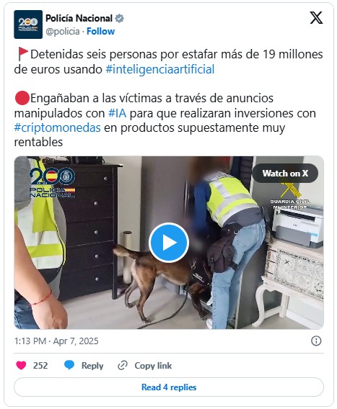This screenshot has width=337, height=409.
Task: Click the blue verified badge
Action: coord(120,19)
